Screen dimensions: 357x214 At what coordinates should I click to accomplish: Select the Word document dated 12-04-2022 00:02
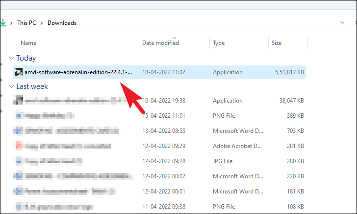[x=159, y=176]
